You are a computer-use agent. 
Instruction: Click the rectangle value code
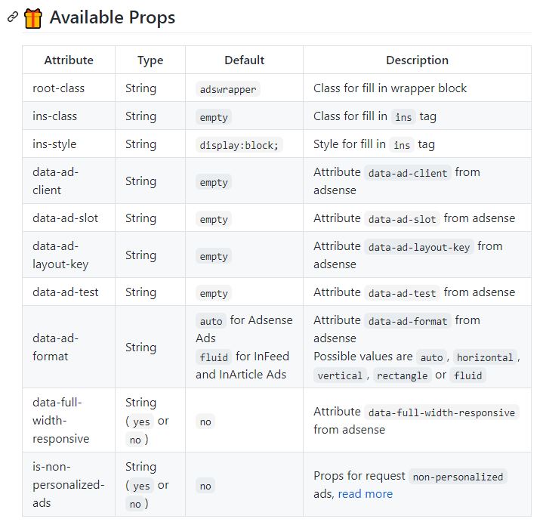(402, 375)
